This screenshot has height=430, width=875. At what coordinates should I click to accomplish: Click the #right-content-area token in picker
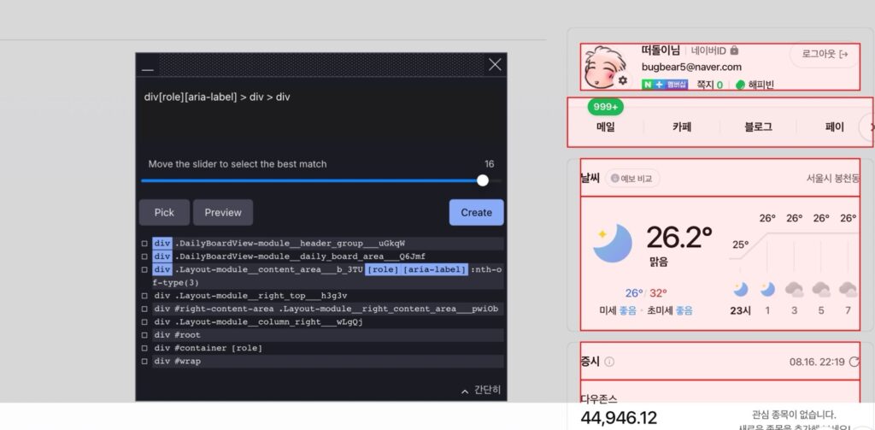pos(224,309)
